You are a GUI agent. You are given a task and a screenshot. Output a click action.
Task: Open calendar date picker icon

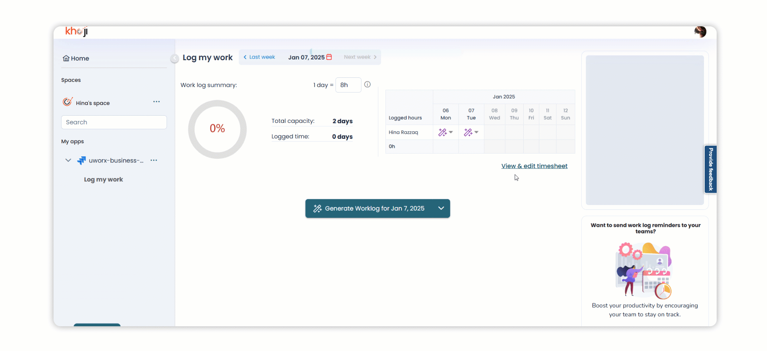(x=329, y=57)
